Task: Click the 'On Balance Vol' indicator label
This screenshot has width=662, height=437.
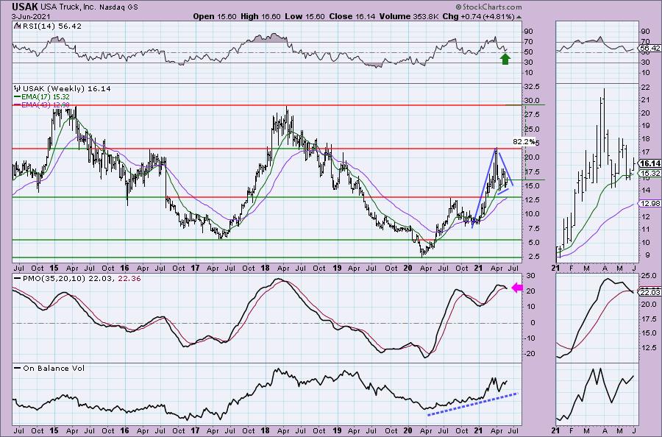Action: [x=54, y=368]
